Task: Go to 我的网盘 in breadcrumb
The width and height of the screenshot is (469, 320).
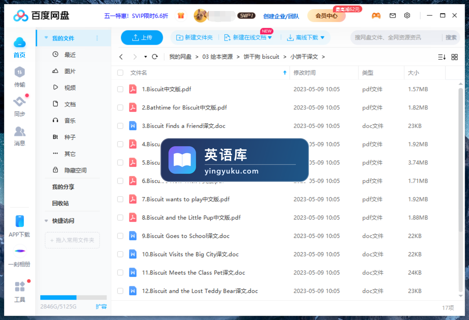Action: [180, 57]
